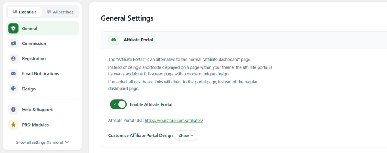The width and height of the screenshot is (387, 153).
Task: Click the Affiliate Portal section header title
Action: pyautogui.click(x=138, y=40)
